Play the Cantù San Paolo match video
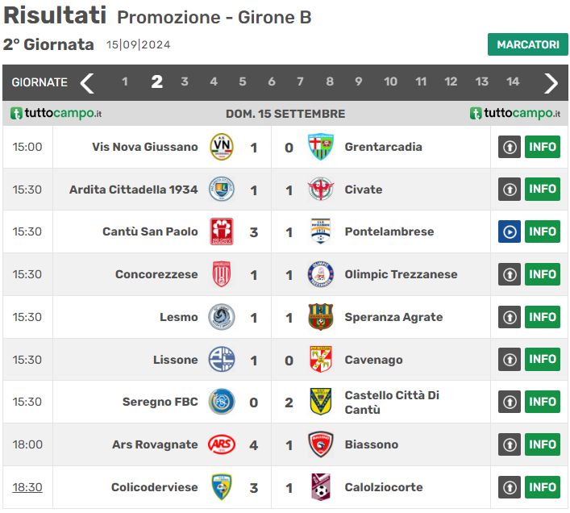 (x=510, y=231)
